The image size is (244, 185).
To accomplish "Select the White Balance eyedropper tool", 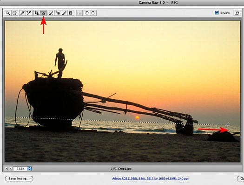I will [22, 13].
